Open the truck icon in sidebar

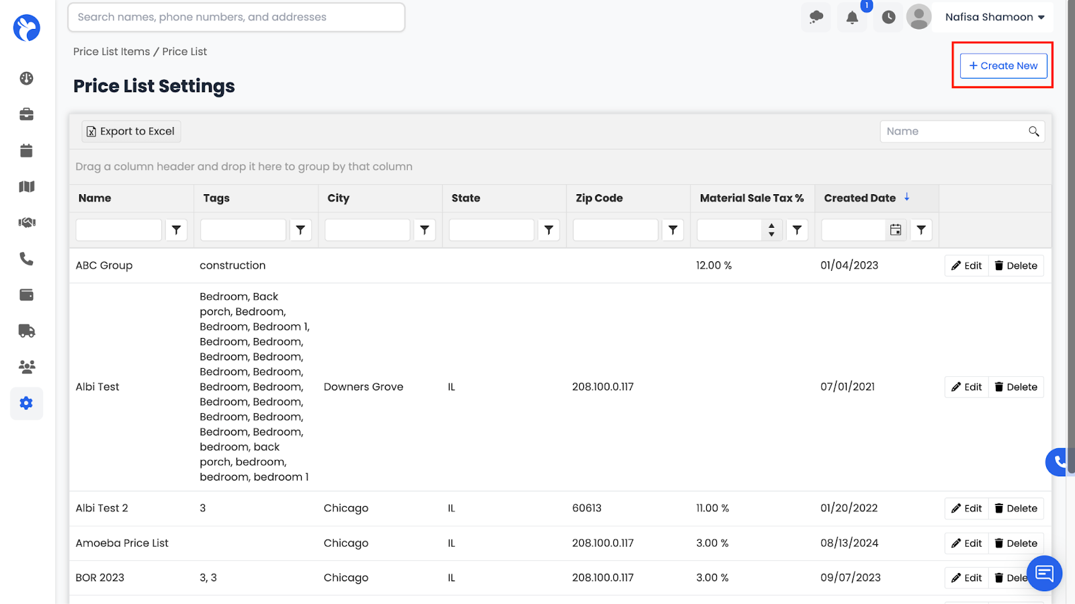click(x=26, y=331)
